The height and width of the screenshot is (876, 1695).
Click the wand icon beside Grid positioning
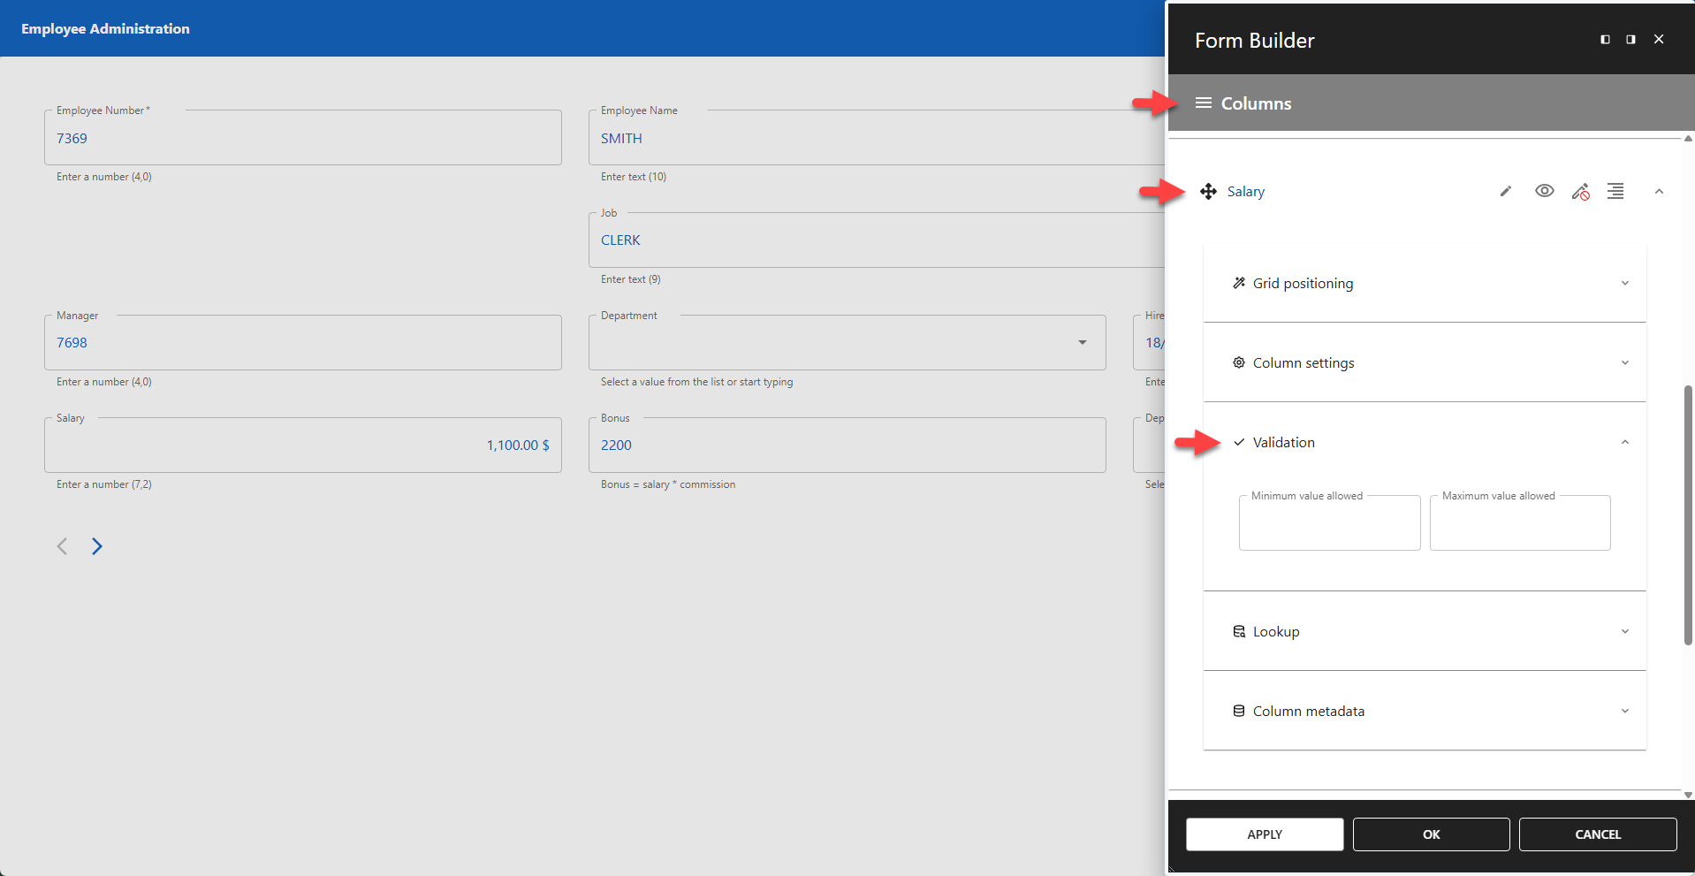click(1238, 283)
